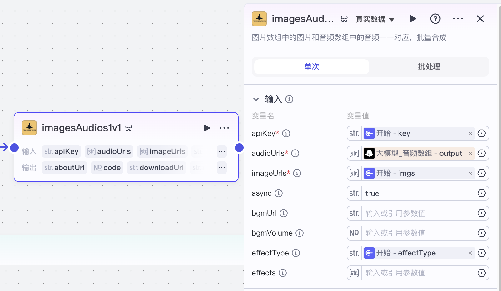Run the imagesAudios1v1 node with its play button

pos(207,128)
